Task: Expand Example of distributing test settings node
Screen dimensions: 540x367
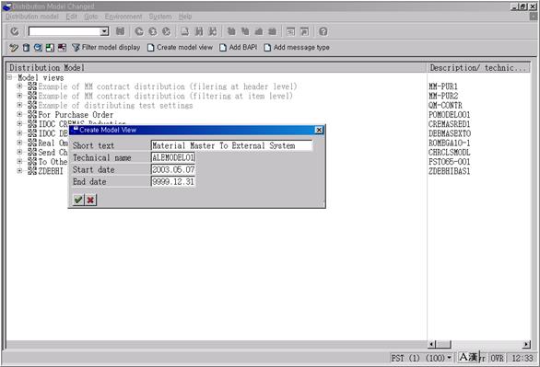Action: pos(19,105)
